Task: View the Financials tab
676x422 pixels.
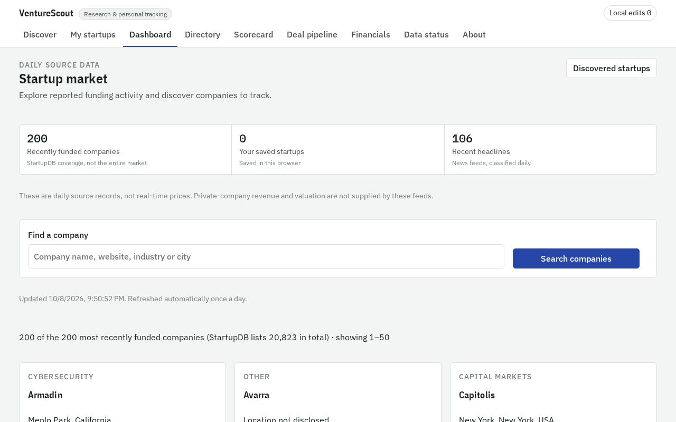Action: tap(371, 34)
